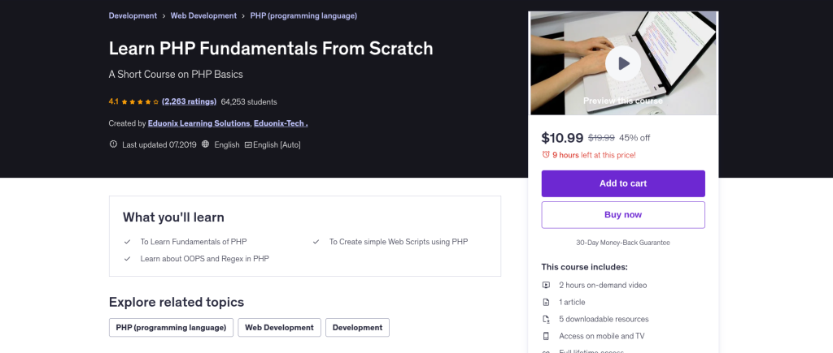Screen dimensions: 833x353
Task: Click the alarm clock icon near price timer
Action: tap(546, 155)
